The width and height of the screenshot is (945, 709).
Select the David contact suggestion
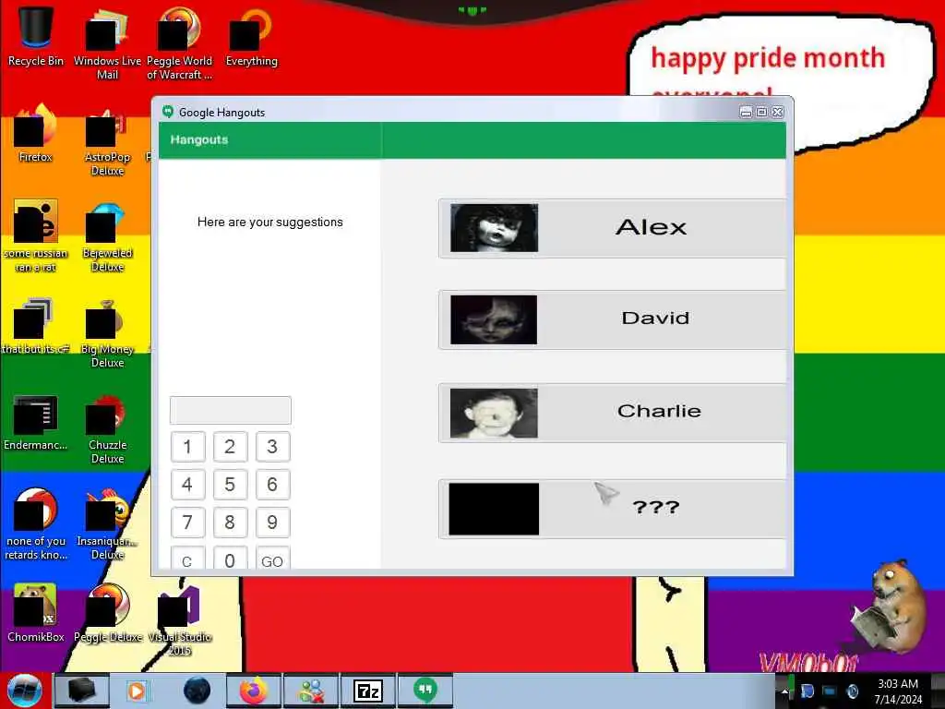(x=613, y=319)
